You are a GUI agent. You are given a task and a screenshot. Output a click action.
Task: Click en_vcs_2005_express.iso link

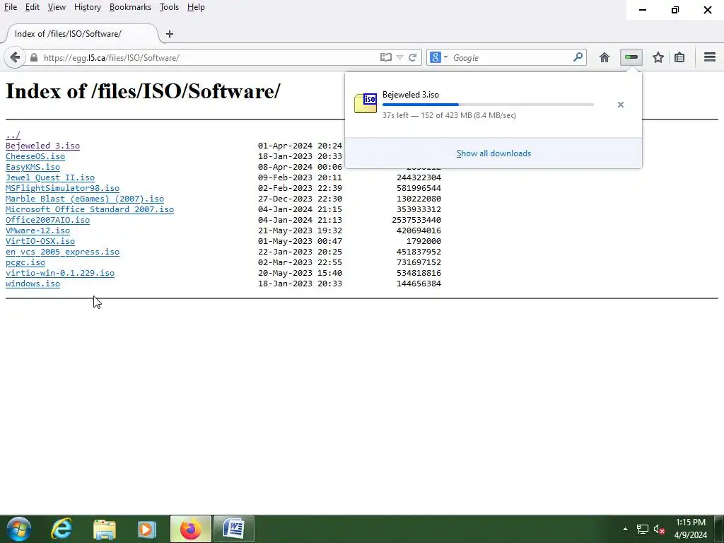(62, 252)
